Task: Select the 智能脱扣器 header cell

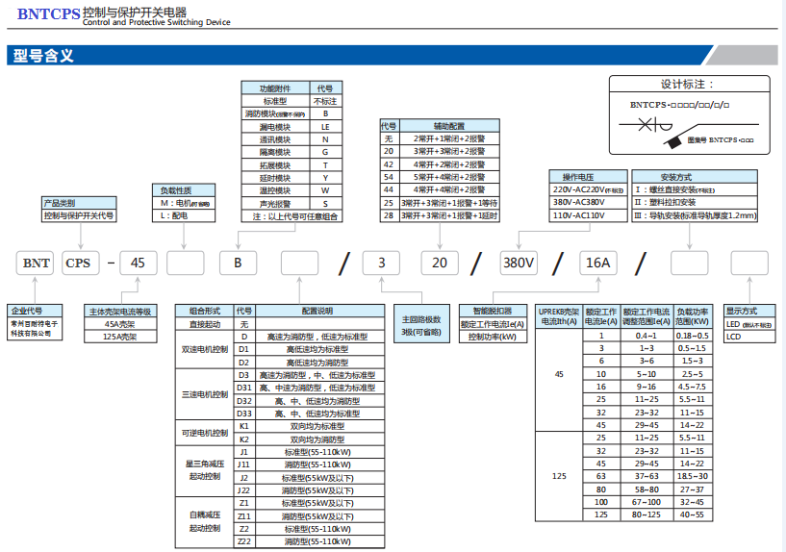Action: click(x=492, y=312)
